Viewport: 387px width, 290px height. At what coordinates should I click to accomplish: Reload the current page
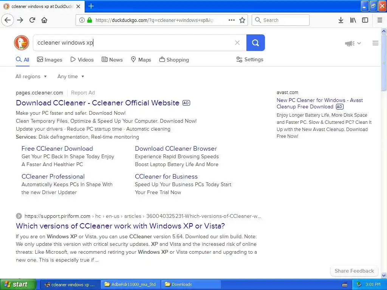coord(33,20)
